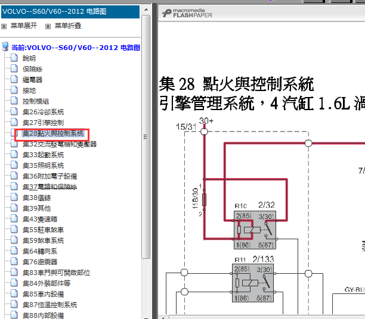Open 集59煞車系統 in the tree

click(x=43, y=240)
